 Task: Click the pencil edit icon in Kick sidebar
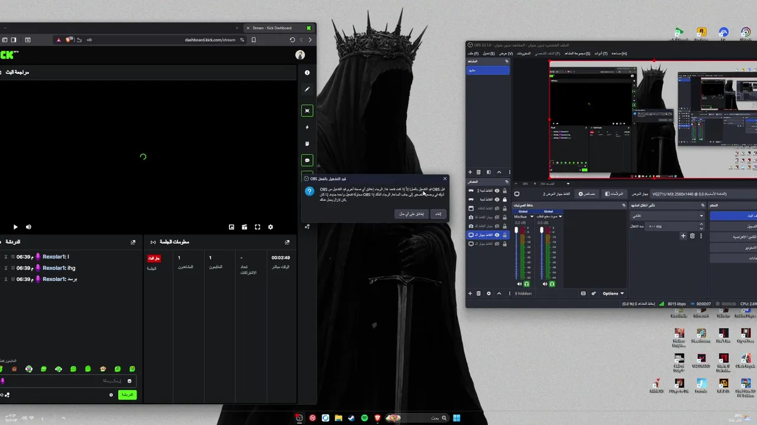tap(307, 89)
